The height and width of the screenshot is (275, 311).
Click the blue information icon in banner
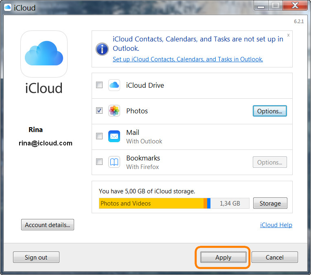(x=102, y=49)
